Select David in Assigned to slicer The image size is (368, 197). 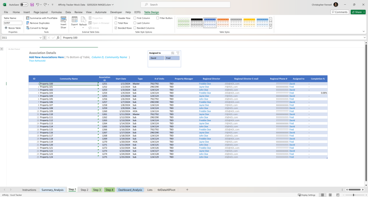[157, 58]
